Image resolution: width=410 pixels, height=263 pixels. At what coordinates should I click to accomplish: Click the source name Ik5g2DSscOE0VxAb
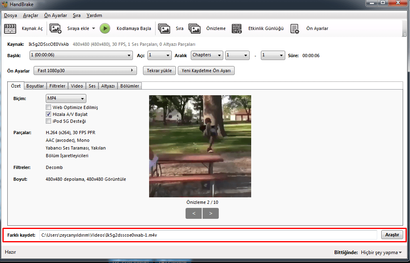(49, 45)
